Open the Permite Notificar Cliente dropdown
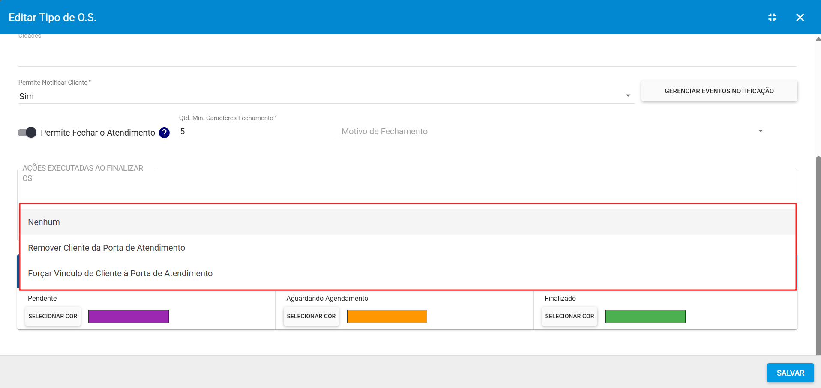This screenshot has height=388, width=821. coord(326,96)
